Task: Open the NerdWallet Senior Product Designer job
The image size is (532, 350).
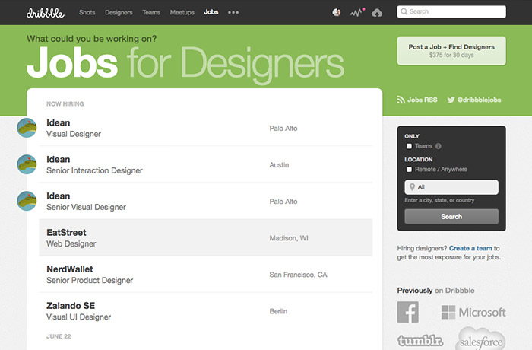Action: coord(206,275)
